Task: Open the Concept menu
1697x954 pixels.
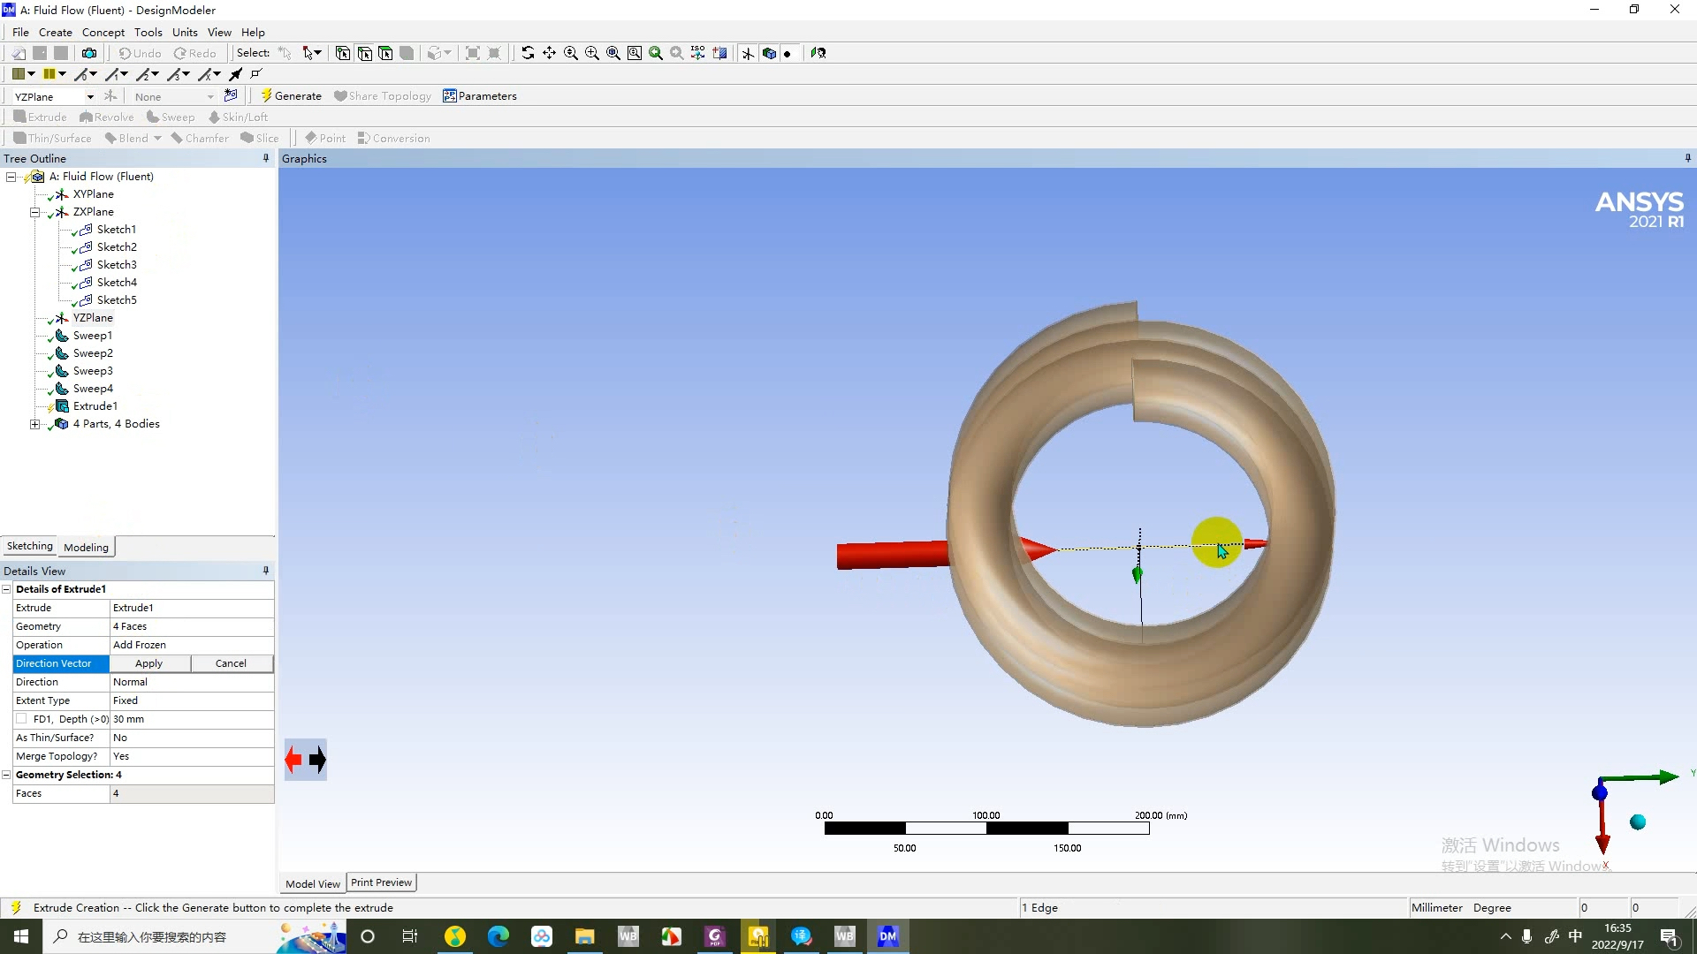Action: tap(103, 32)
